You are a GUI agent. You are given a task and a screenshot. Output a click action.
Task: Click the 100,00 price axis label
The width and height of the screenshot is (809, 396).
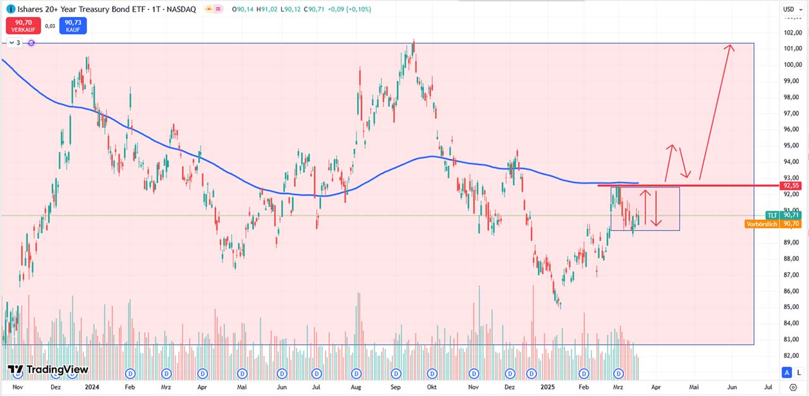pyautogui.click(x=793, y=65)
